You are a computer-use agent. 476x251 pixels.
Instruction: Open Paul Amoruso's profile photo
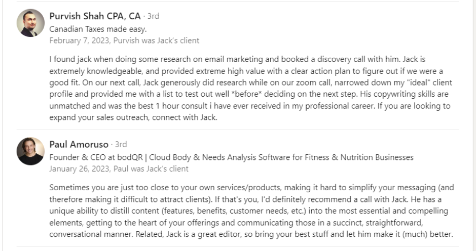(x=30, y=151)
